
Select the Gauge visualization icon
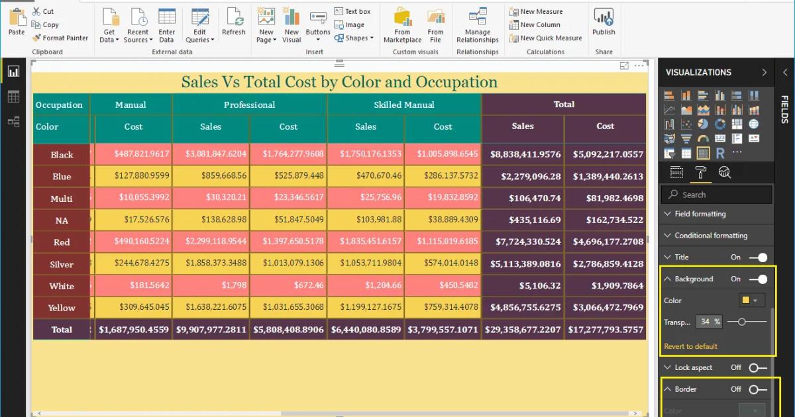pyautogui.click(x=703, y=139)
